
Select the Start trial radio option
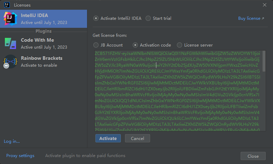click(x=148, y=18)
